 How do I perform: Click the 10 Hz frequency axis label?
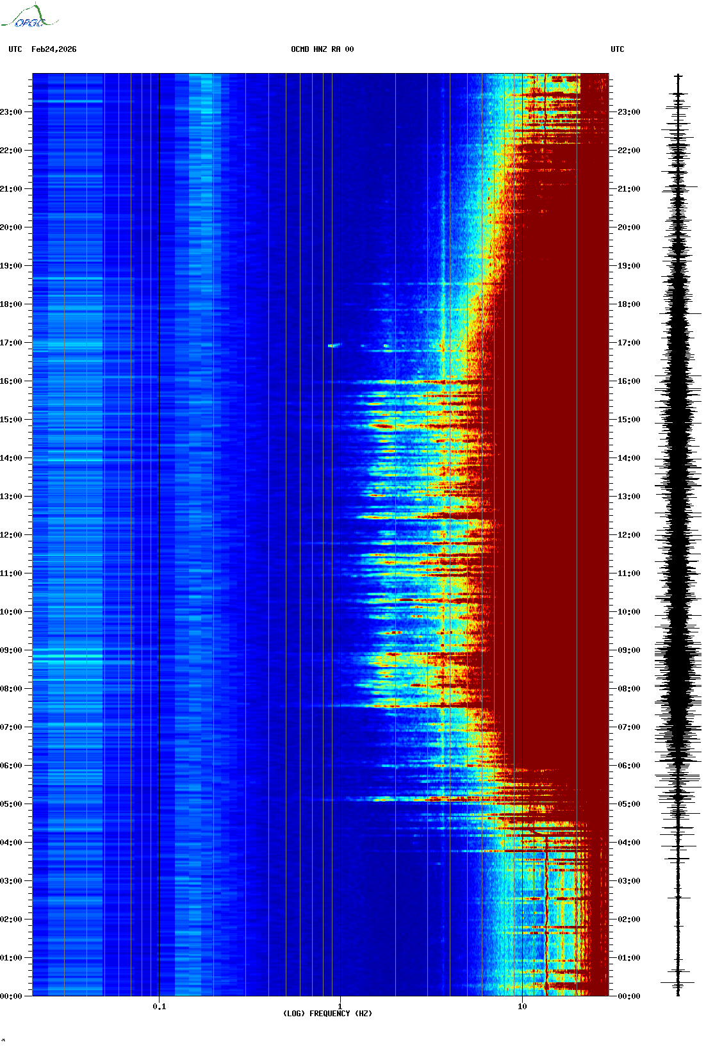pyautogui.click(x=522, y=1007)
